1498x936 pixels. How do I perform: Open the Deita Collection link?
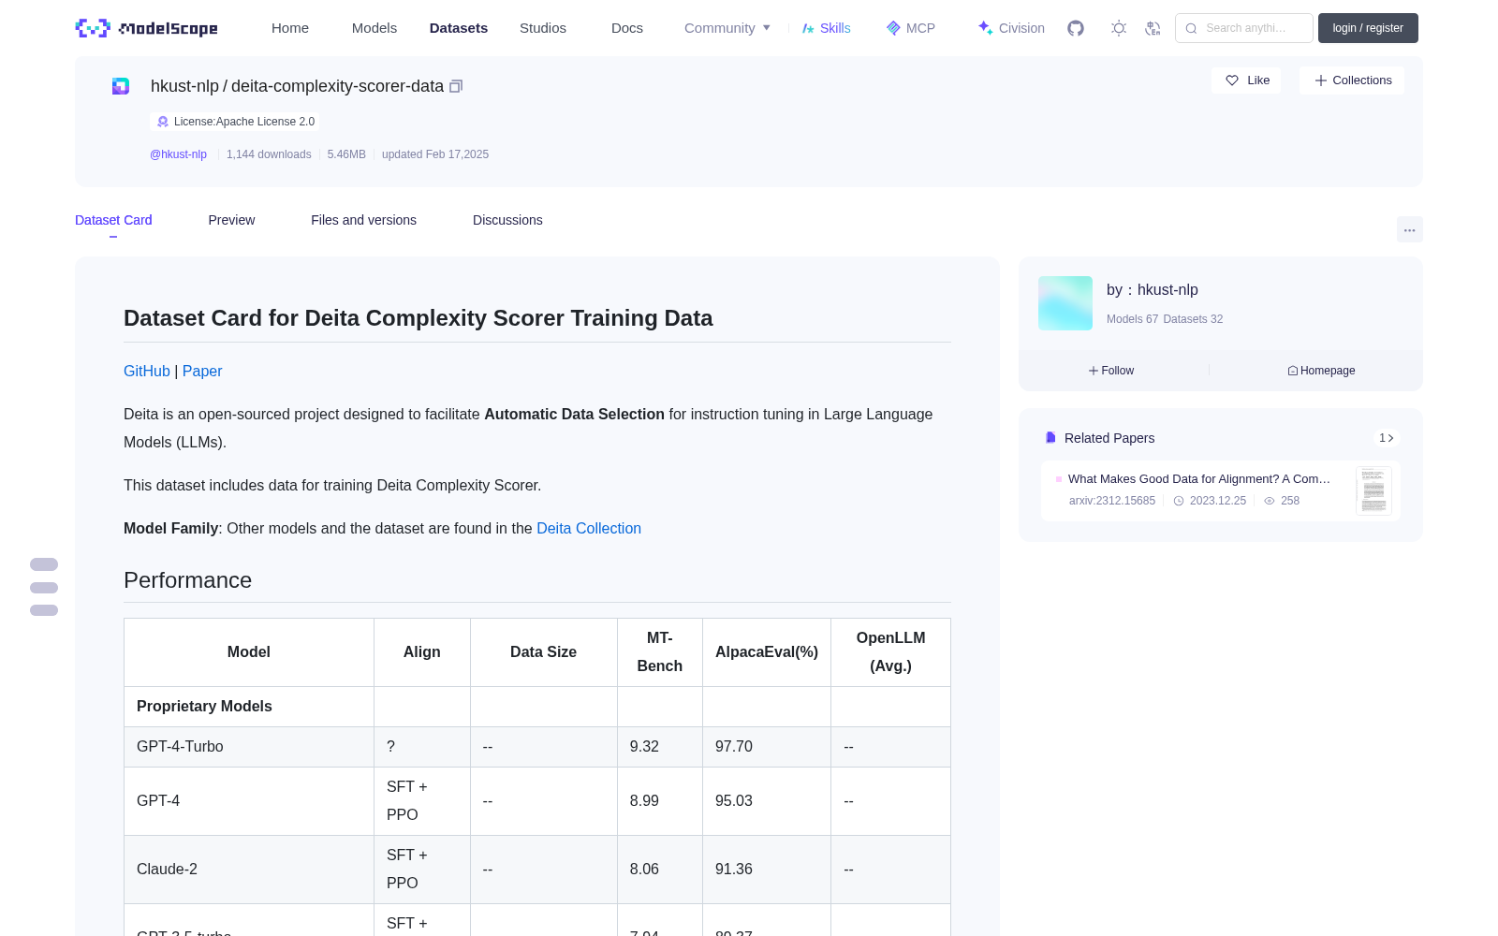coord(589,529)
